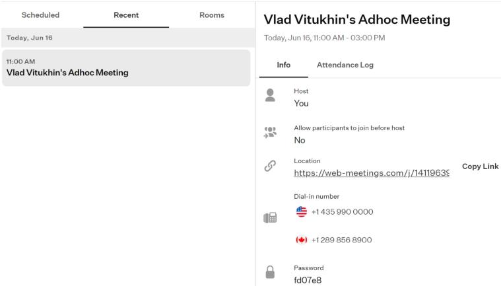Click the password lock icon
Image resolution: width=501 pixels, height=286 pixels.
click(x=270, y=272)
